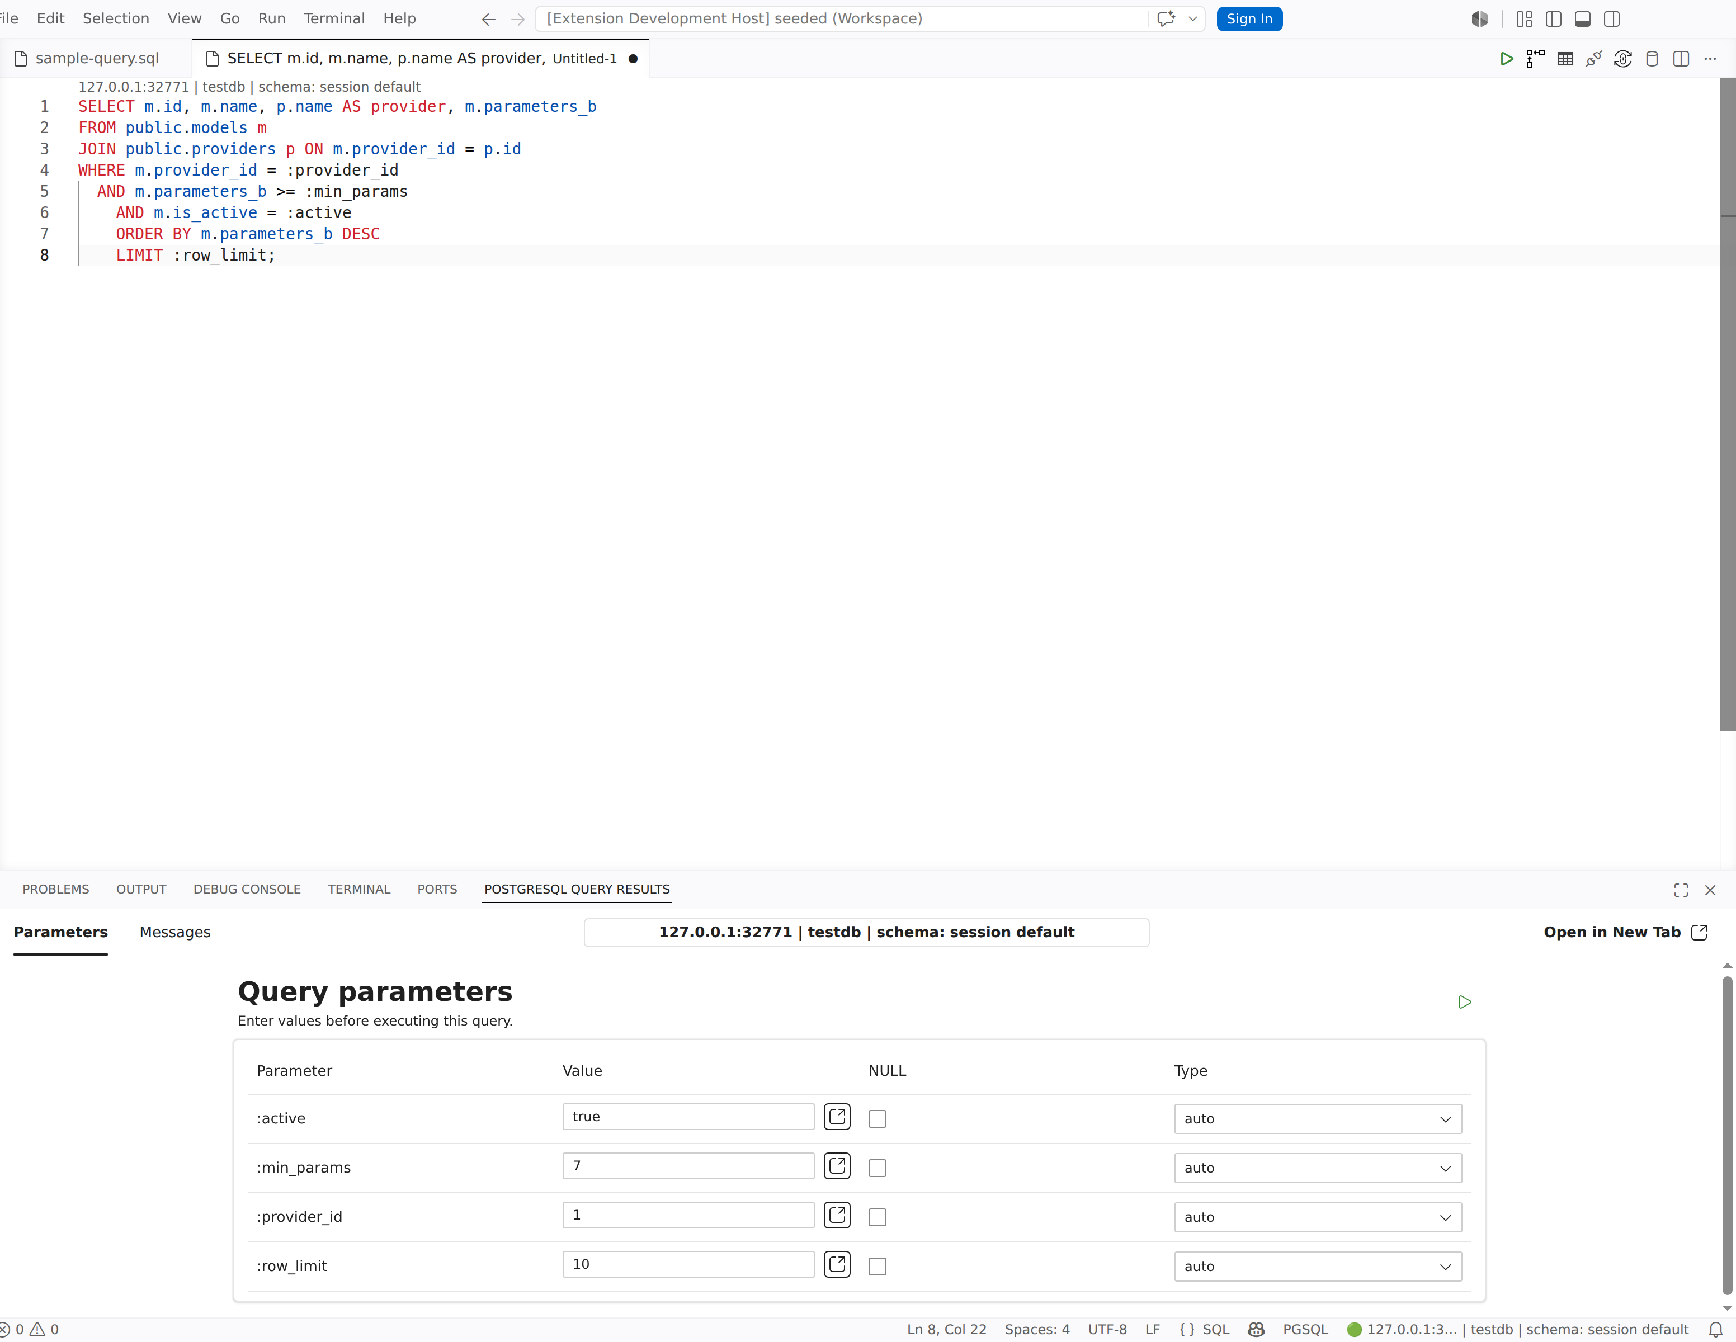This screenshot has height=1342, width=1736.
Task: Click the database cylinder icon
Action: tap(1652, 59)
